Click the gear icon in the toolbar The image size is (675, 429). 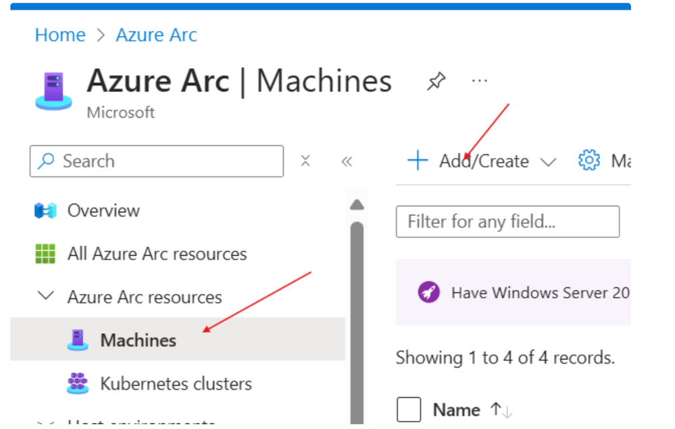[x=589, y=161]
